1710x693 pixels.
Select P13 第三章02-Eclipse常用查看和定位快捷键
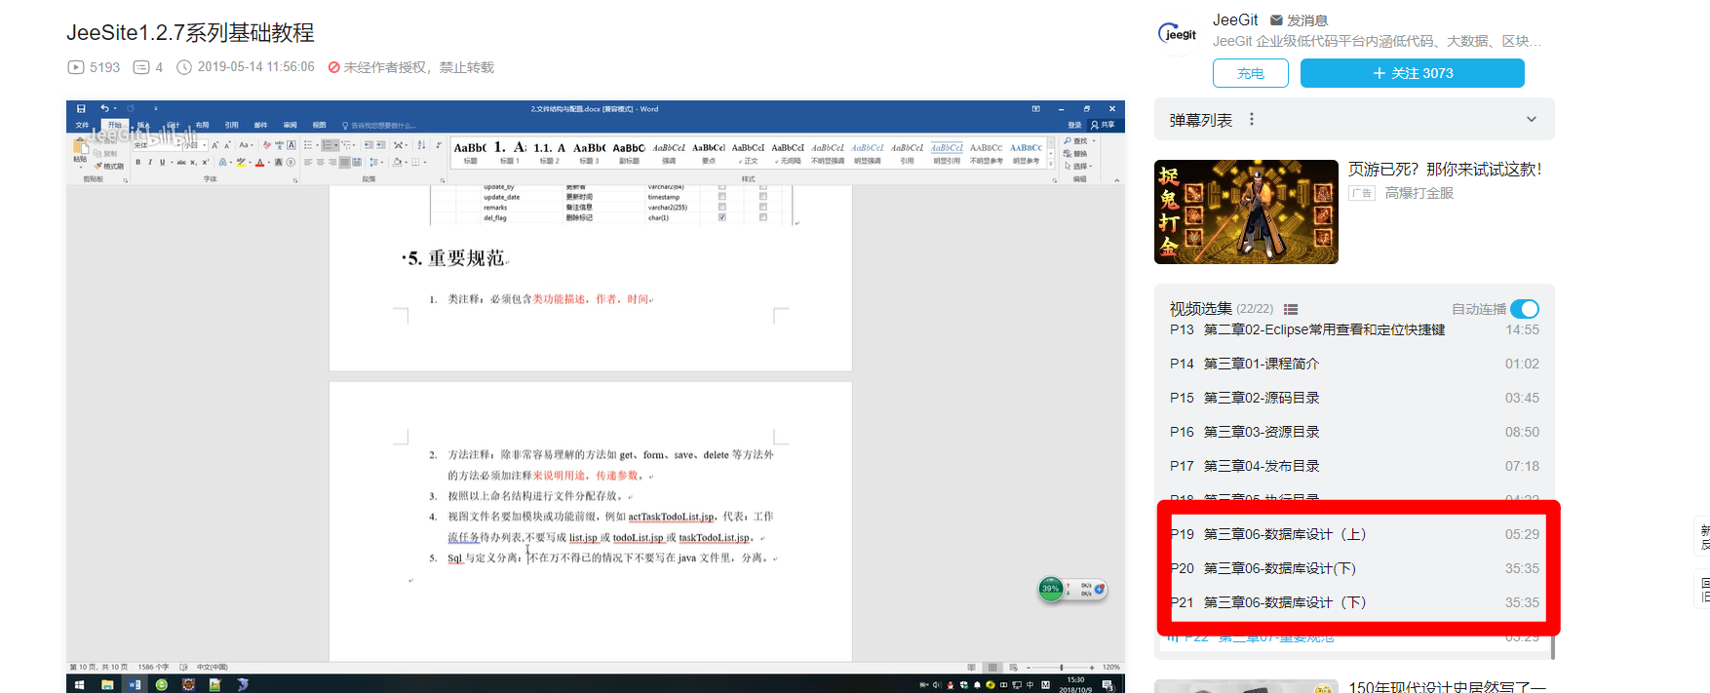click(x=1354, y=329)
